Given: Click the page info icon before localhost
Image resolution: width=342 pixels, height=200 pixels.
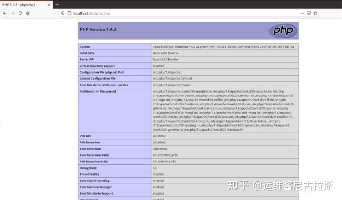Looking at the screenshot, I should tap(69, 13).
